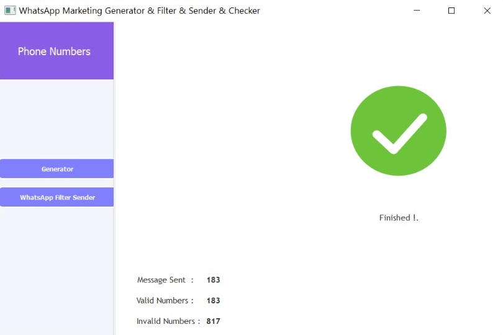Screen dimensions: 503x335
Task: Click empty sidebar space above the Generator button
Action: click(x=57, y=118)
